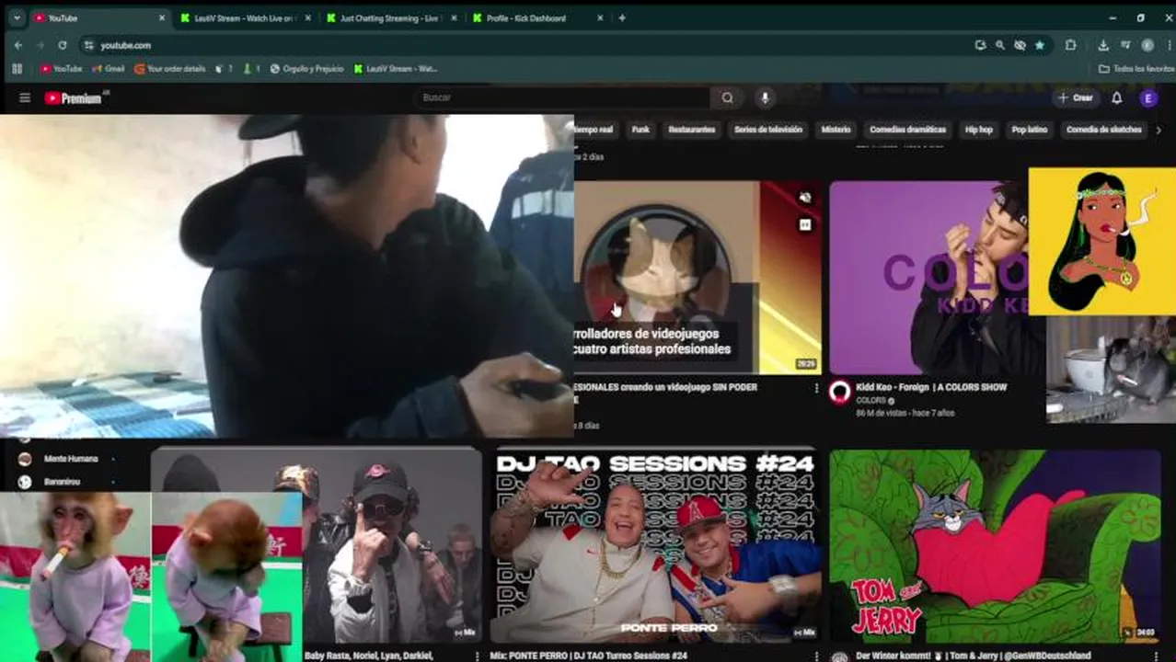
Task: Filter by the Misterio chip
Action: 836,130
